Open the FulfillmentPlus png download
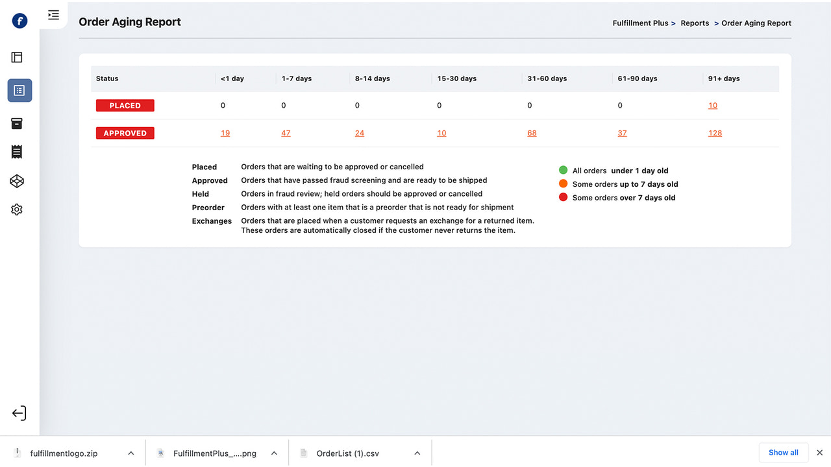Viewport: 831px width, 467px height. (215, 453)
